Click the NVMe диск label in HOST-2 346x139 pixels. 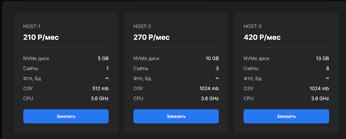point(146,58)
